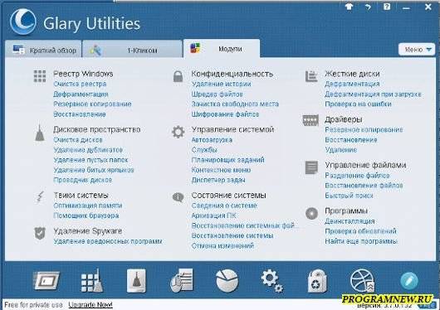
Task: Open uninstaller recycle bin toolbar icon
Action: [x=317, y=281]
